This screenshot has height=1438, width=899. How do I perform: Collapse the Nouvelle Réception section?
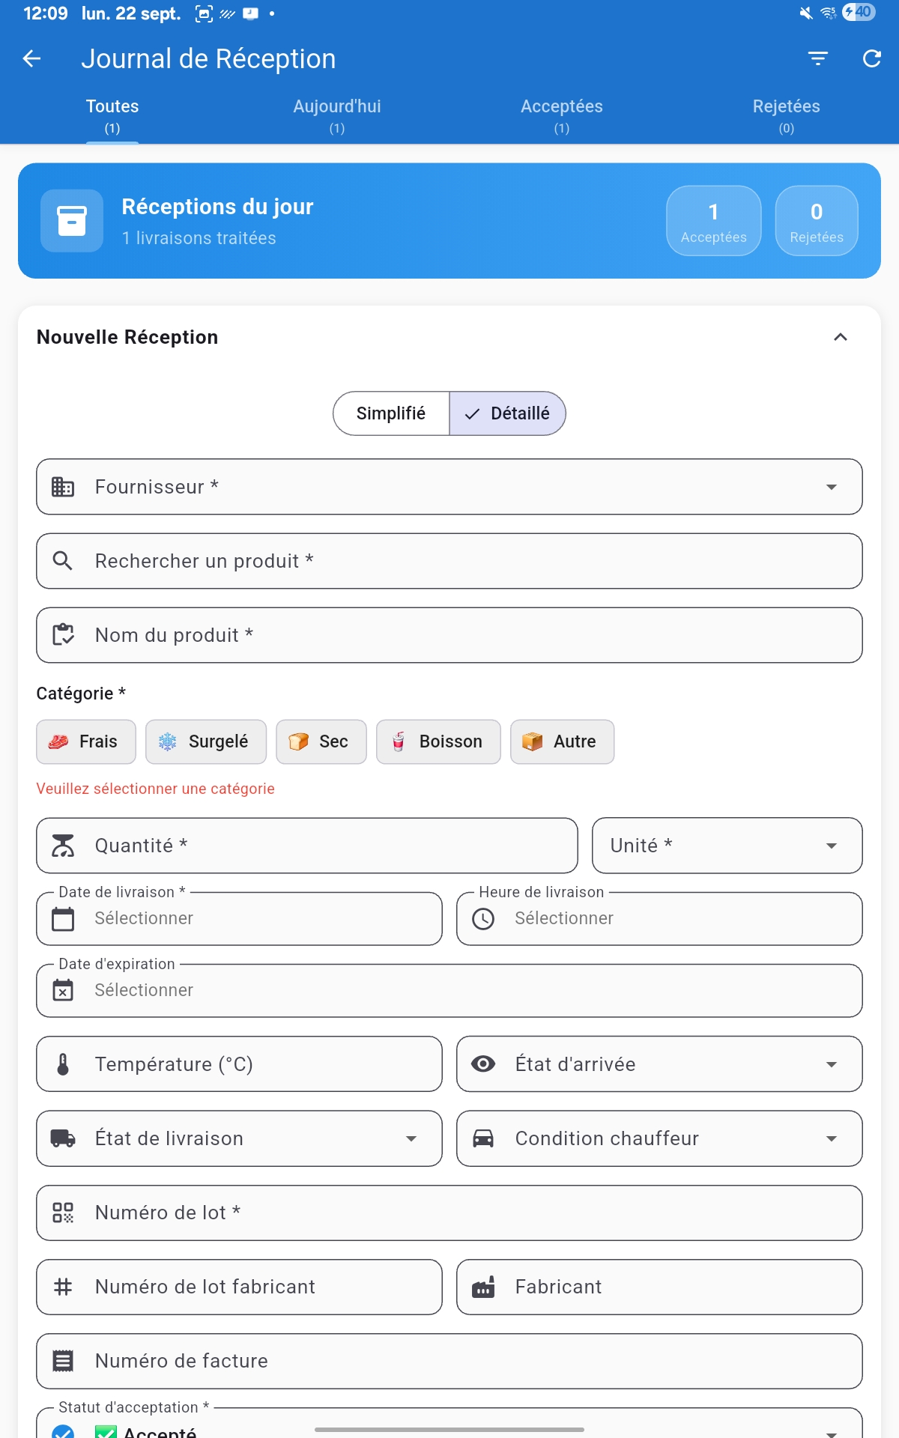(841, 337)
